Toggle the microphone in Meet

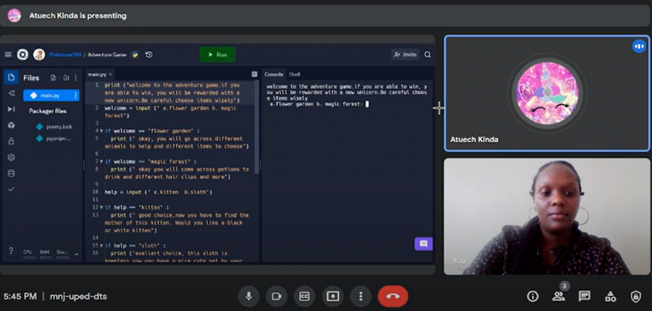tap(249, 296)
